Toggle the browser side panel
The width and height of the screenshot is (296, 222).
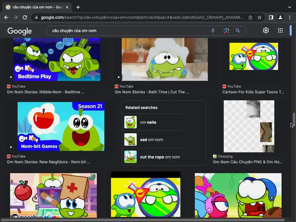tap(271, 17)
